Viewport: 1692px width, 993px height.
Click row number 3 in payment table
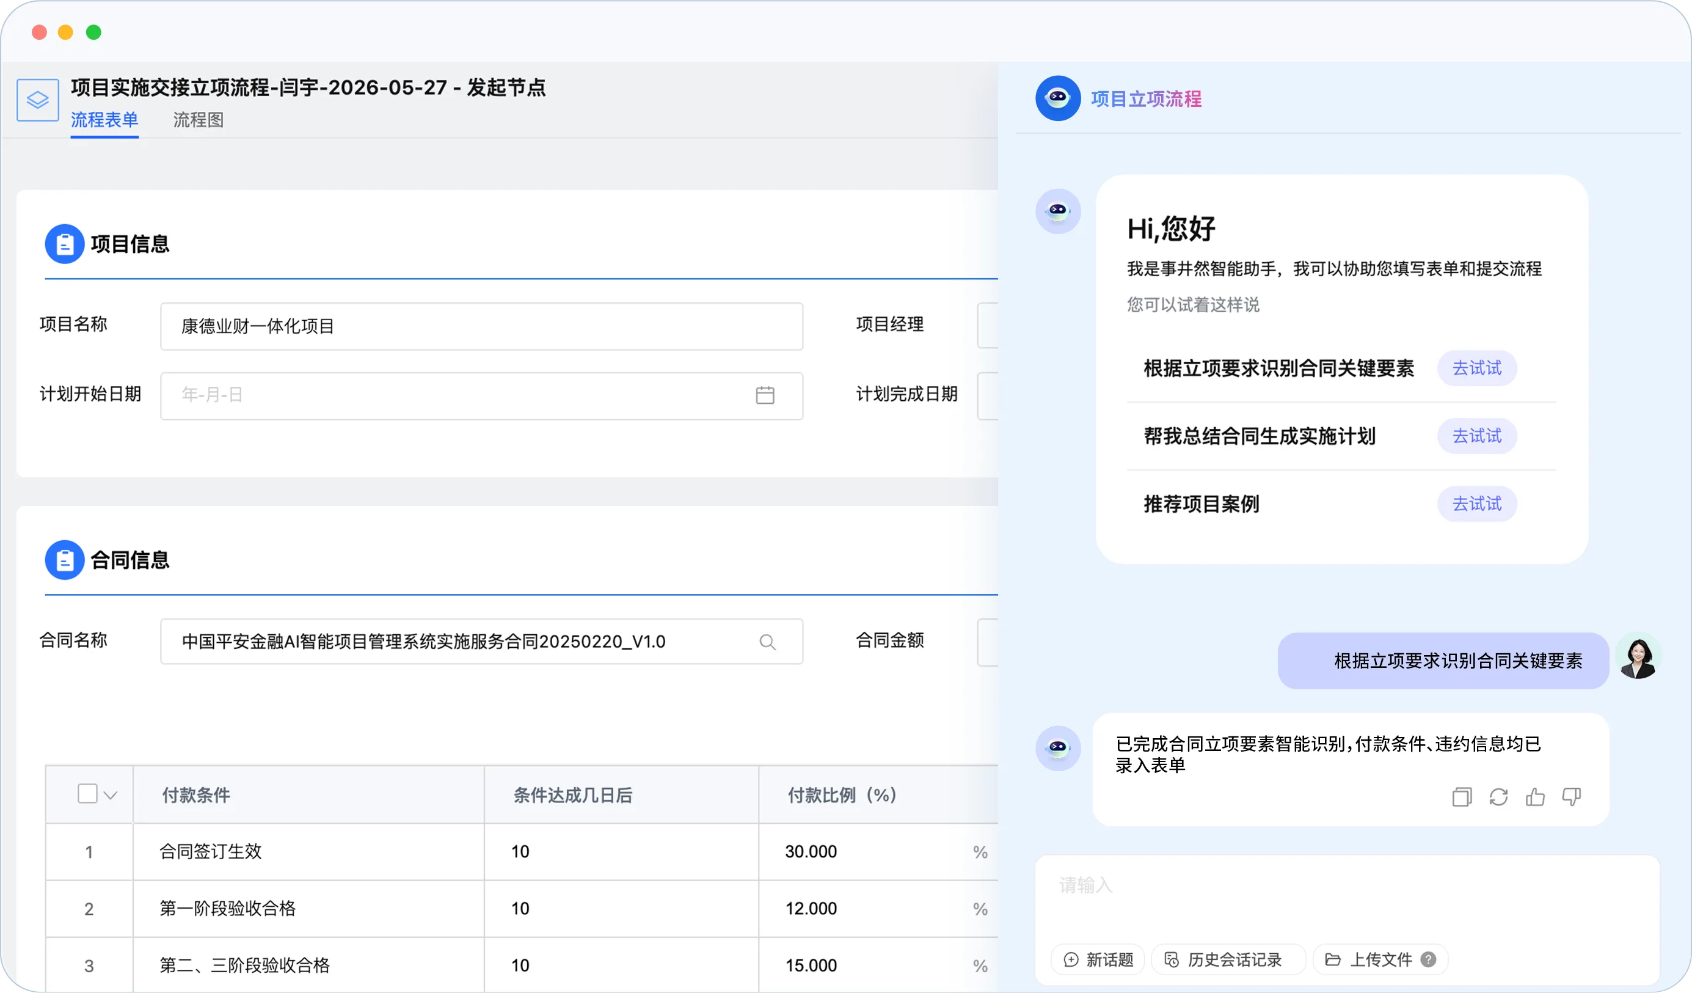click(89, 967)
